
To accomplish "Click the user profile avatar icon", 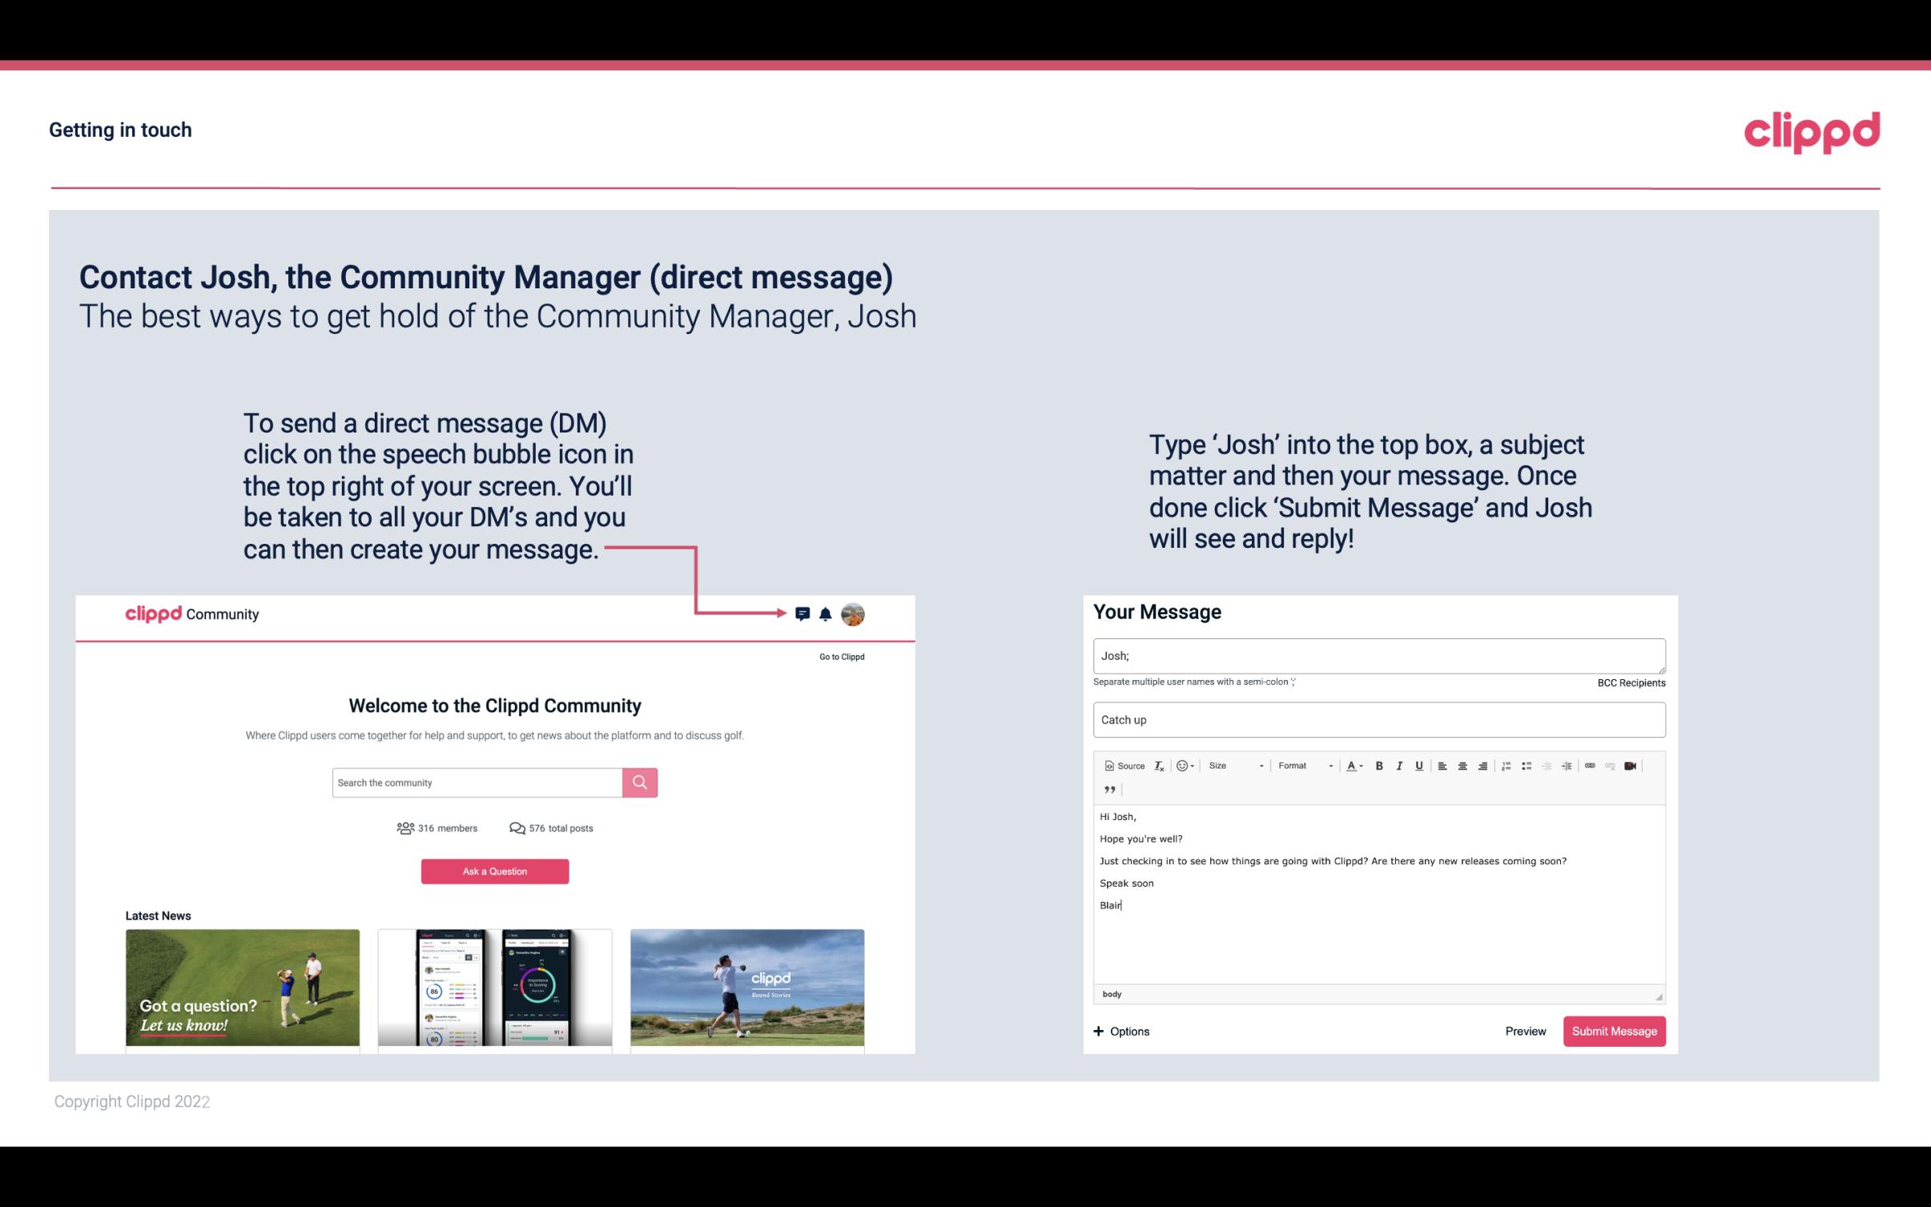I will click(x=852, y=614).
